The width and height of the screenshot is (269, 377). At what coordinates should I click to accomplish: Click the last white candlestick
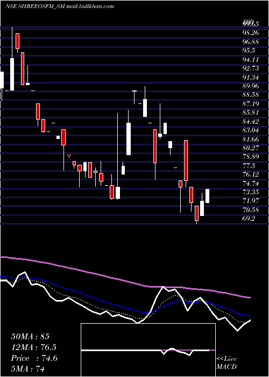(207, 196)
